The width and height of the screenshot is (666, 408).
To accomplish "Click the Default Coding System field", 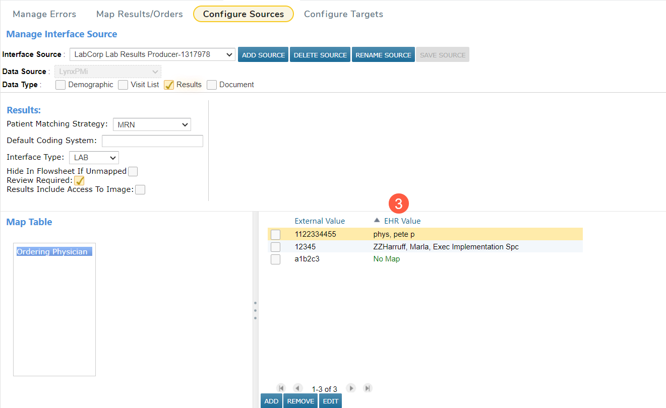I will point(152,141).
